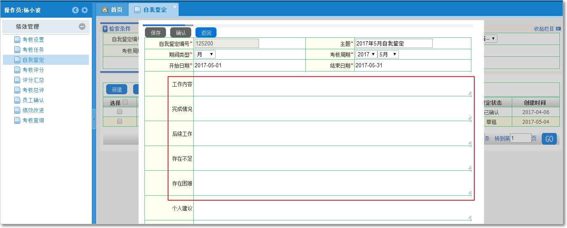567x228 pixels.
Task: Click the 完成情况 text area
Action: click(333, 109)
